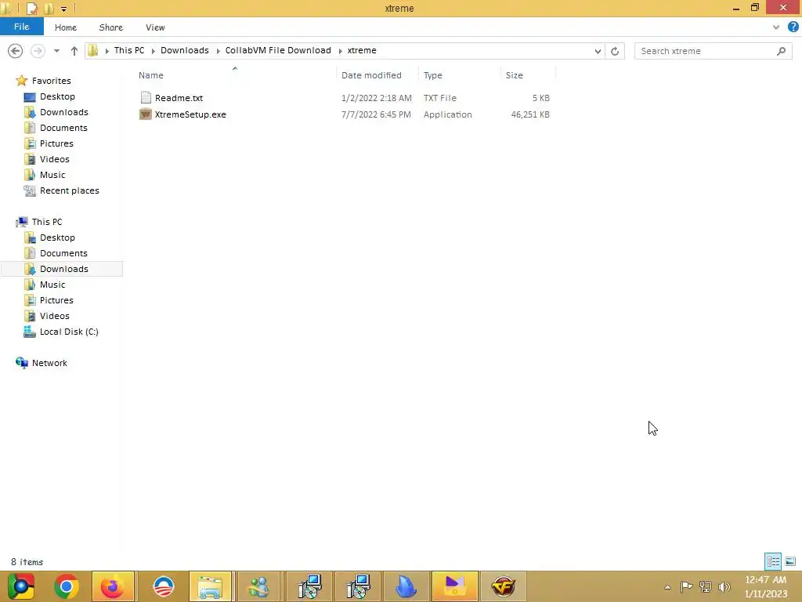
Task: Open Google Chrome from the taskbar
Action: pos(66,586)
